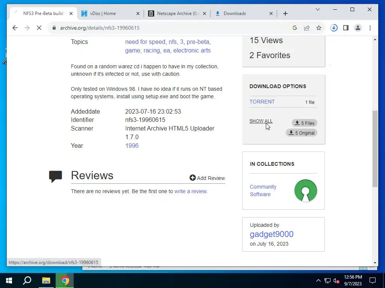Bookmark this page with the star icon

click(x=319, y=28)
